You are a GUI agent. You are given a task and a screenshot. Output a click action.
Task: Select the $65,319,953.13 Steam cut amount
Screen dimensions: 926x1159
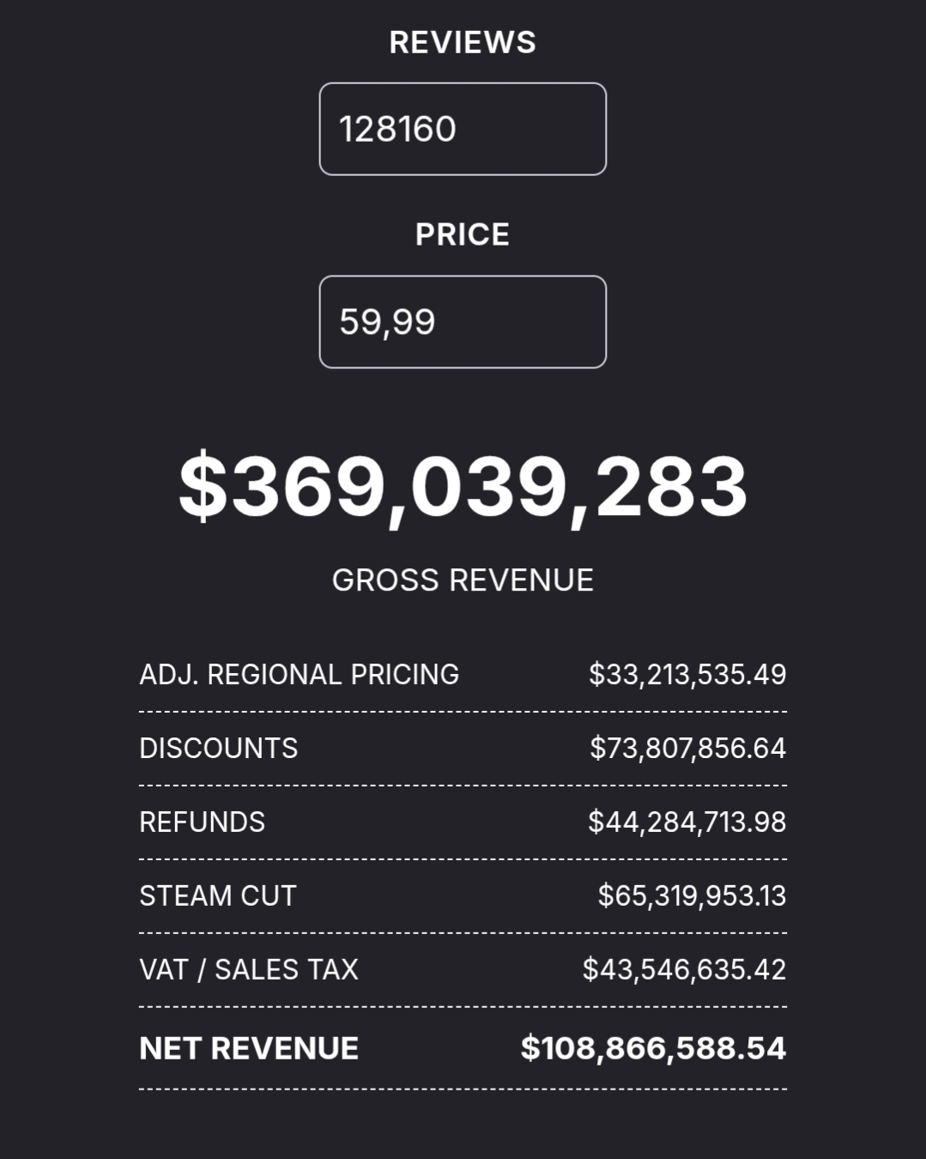[692, 896]
